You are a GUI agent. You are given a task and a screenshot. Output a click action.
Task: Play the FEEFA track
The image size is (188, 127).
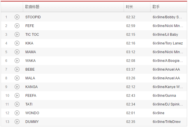pos(17,96)
